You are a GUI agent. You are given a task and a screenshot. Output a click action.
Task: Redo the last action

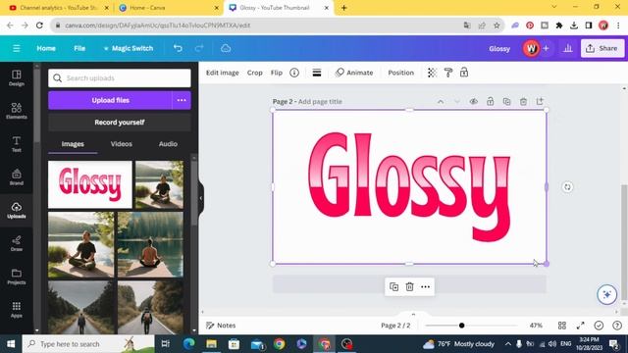click(199, 48)
